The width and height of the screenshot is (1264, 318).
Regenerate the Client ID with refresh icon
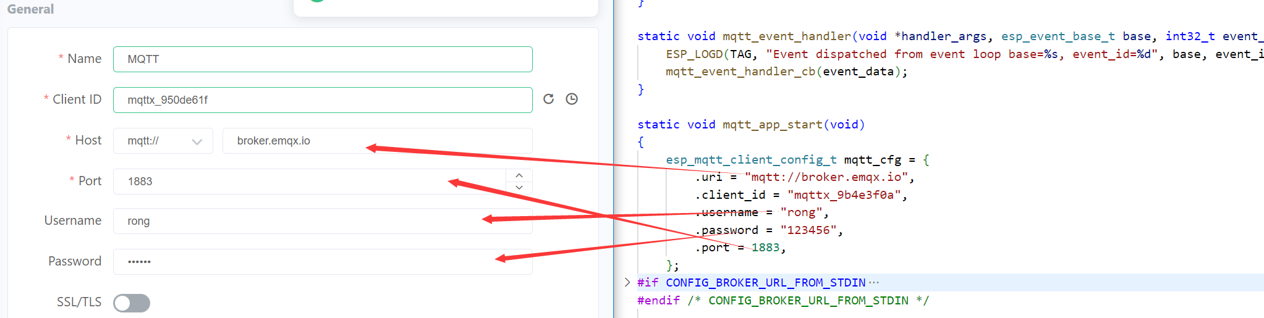point(548,99)
